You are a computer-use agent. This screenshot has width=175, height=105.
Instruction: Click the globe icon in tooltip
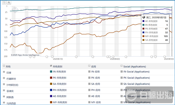144,17
